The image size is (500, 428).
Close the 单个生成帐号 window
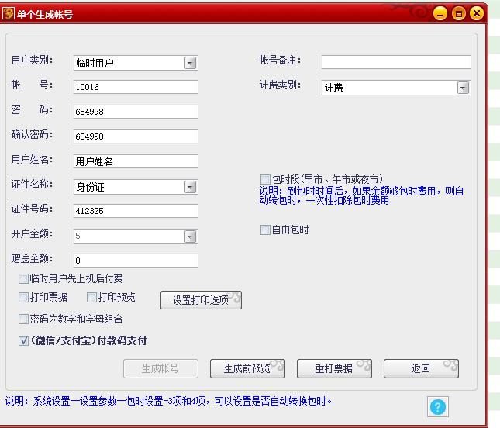477,13
